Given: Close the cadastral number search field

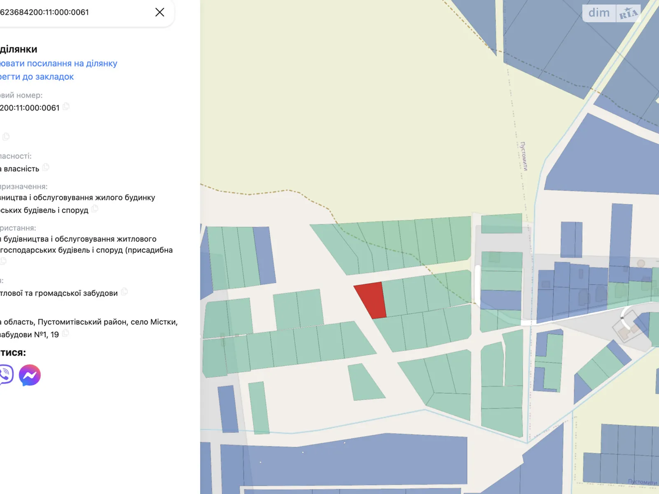Looking at the screenshot, I should point(160,12).
